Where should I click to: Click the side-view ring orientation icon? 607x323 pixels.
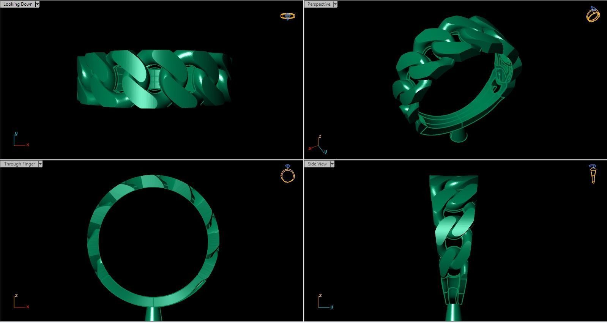pos(593,174)
